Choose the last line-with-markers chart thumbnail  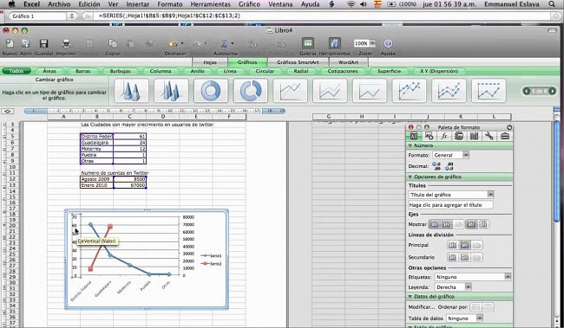click(489, 91)
